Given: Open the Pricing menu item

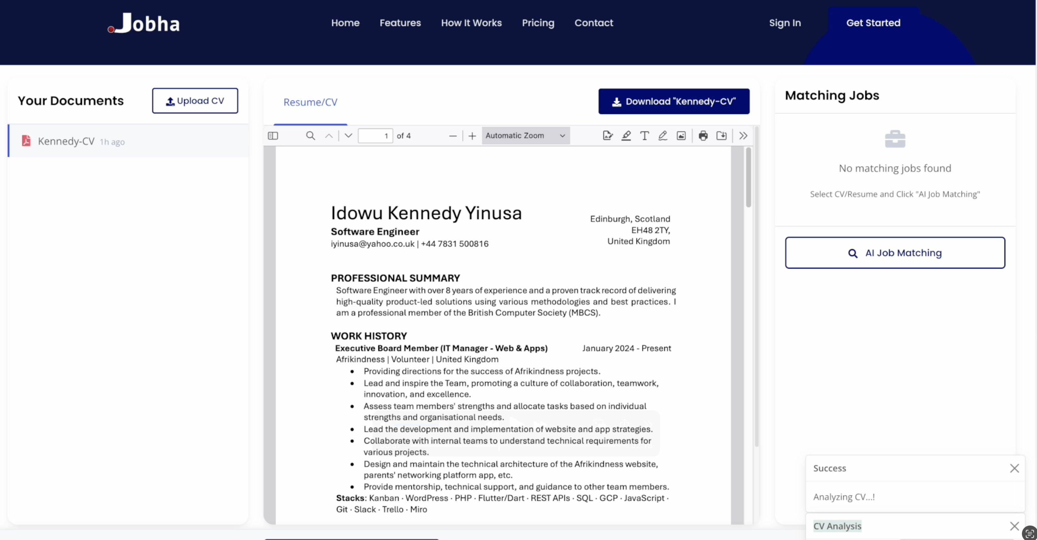Looking at the screenshot, I should click(538, 23).
